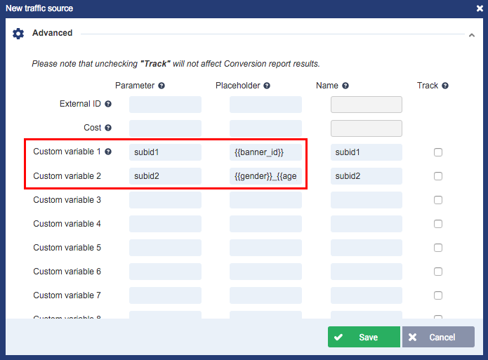Click Custom variable 1 placeholder field {{banner_id}}
488x360 pixels.
click(x=265, y=152)
